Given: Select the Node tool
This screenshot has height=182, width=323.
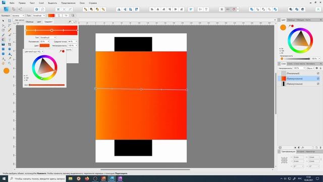Looking at the screenshot, I should [x=3, y=26].
